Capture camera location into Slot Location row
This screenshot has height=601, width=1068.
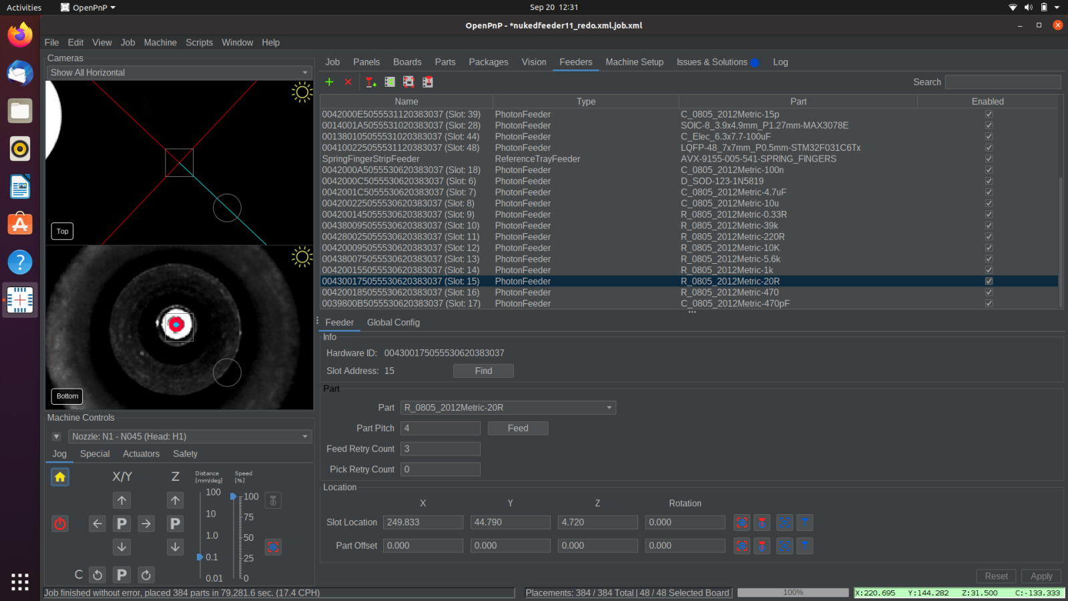click(742, 522)
